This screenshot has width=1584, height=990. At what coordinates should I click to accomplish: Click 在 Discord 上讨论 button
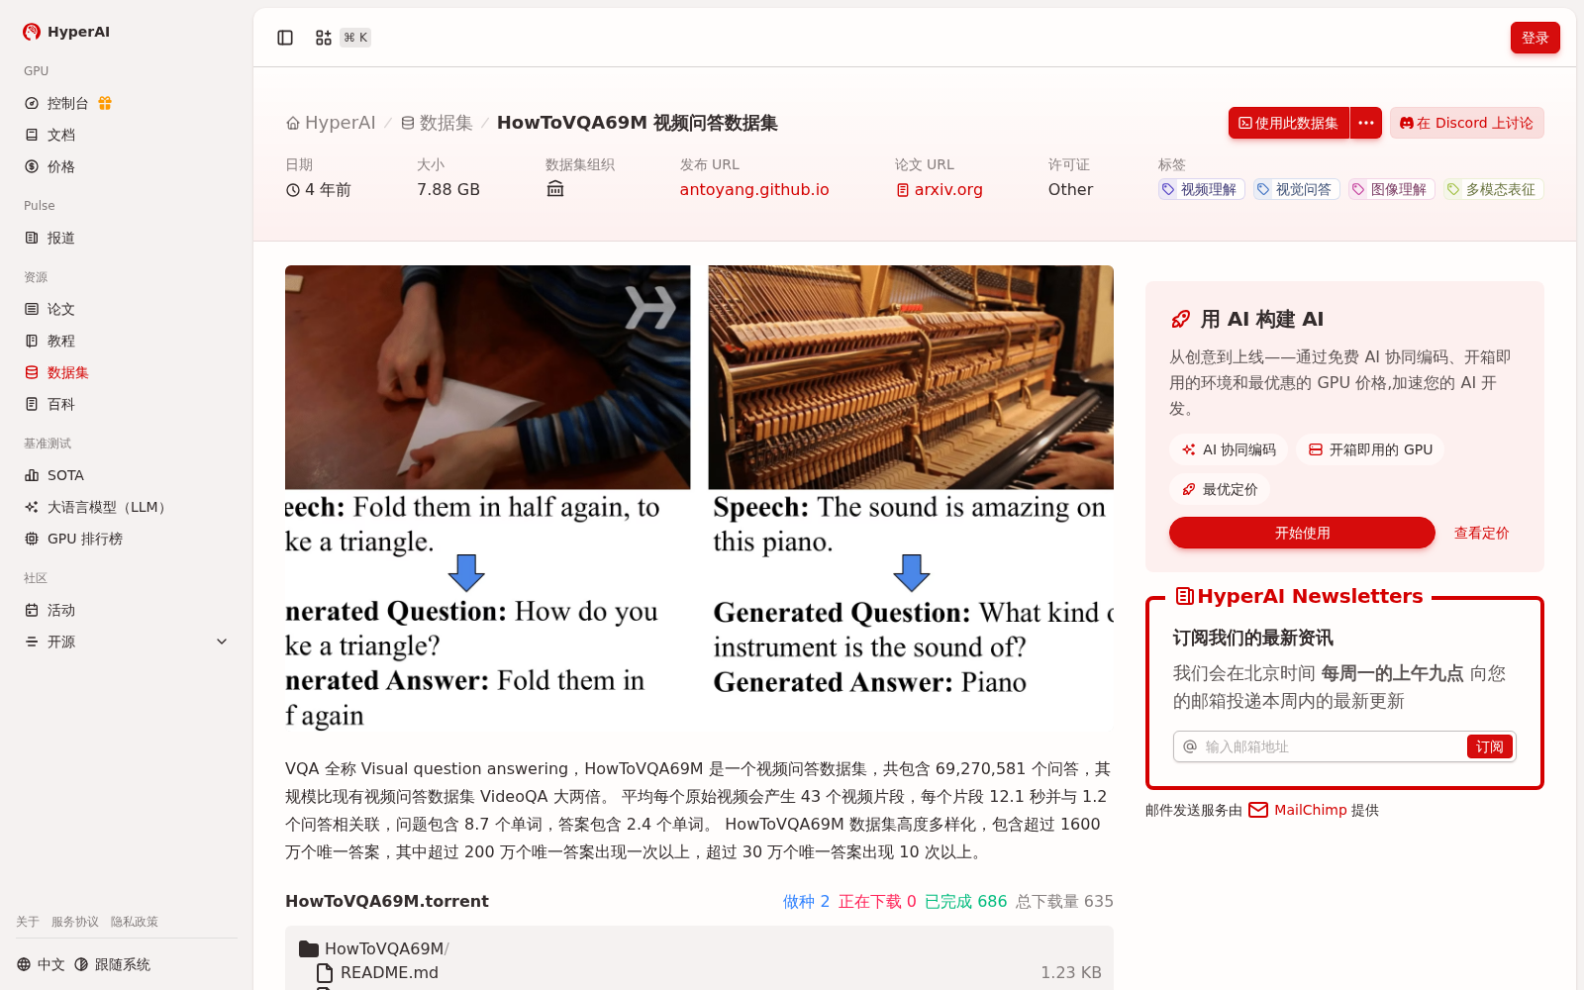tap(1467, 123)
